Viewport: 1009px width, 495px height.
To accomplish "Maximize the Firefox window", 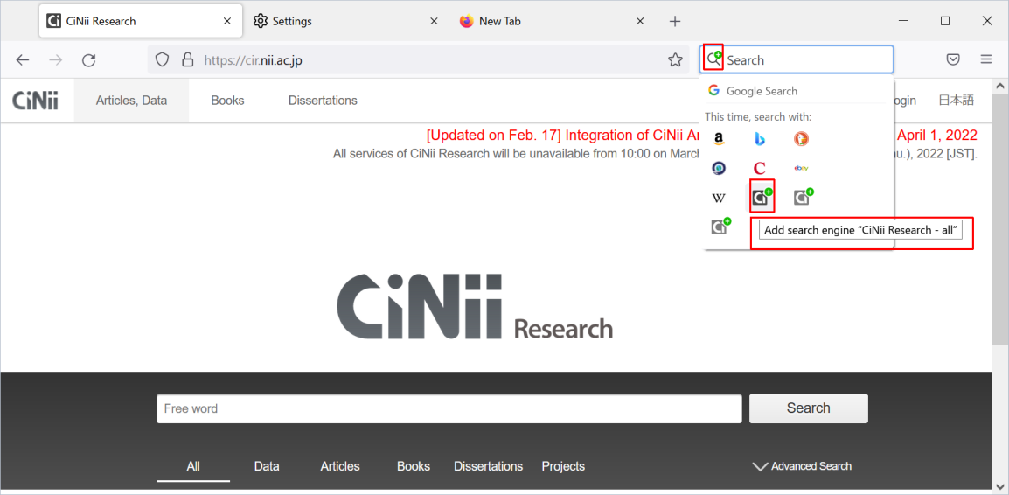I will (x=944, y=21).
